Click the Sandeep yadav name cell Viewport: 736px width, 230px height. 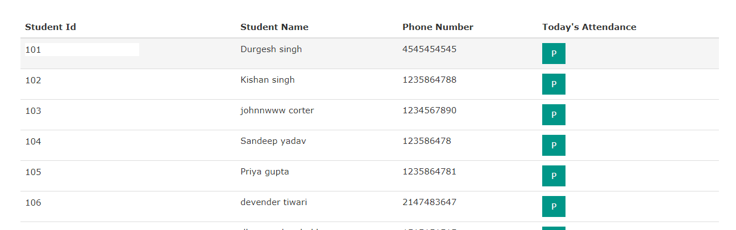tap(273, 141)
